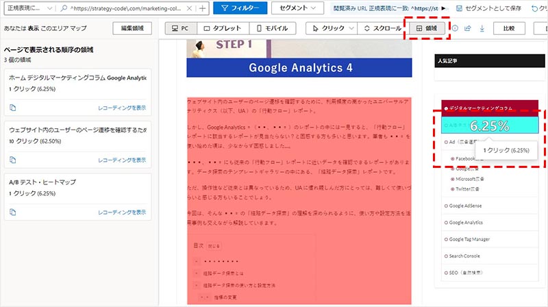Click the blue フィルター button
548x307 pixels.
[x=239, y=8]
